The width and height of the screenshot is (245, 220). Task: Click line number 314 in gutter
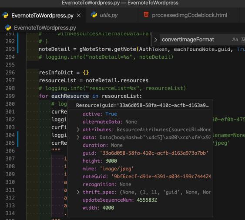10,213
